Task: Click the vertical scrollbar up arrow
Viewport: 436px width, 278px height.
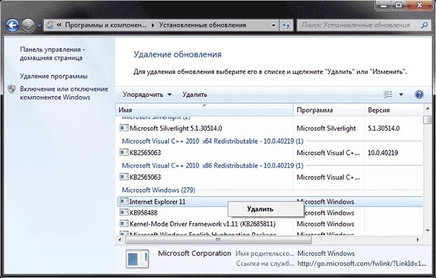Action: point(428,109)
